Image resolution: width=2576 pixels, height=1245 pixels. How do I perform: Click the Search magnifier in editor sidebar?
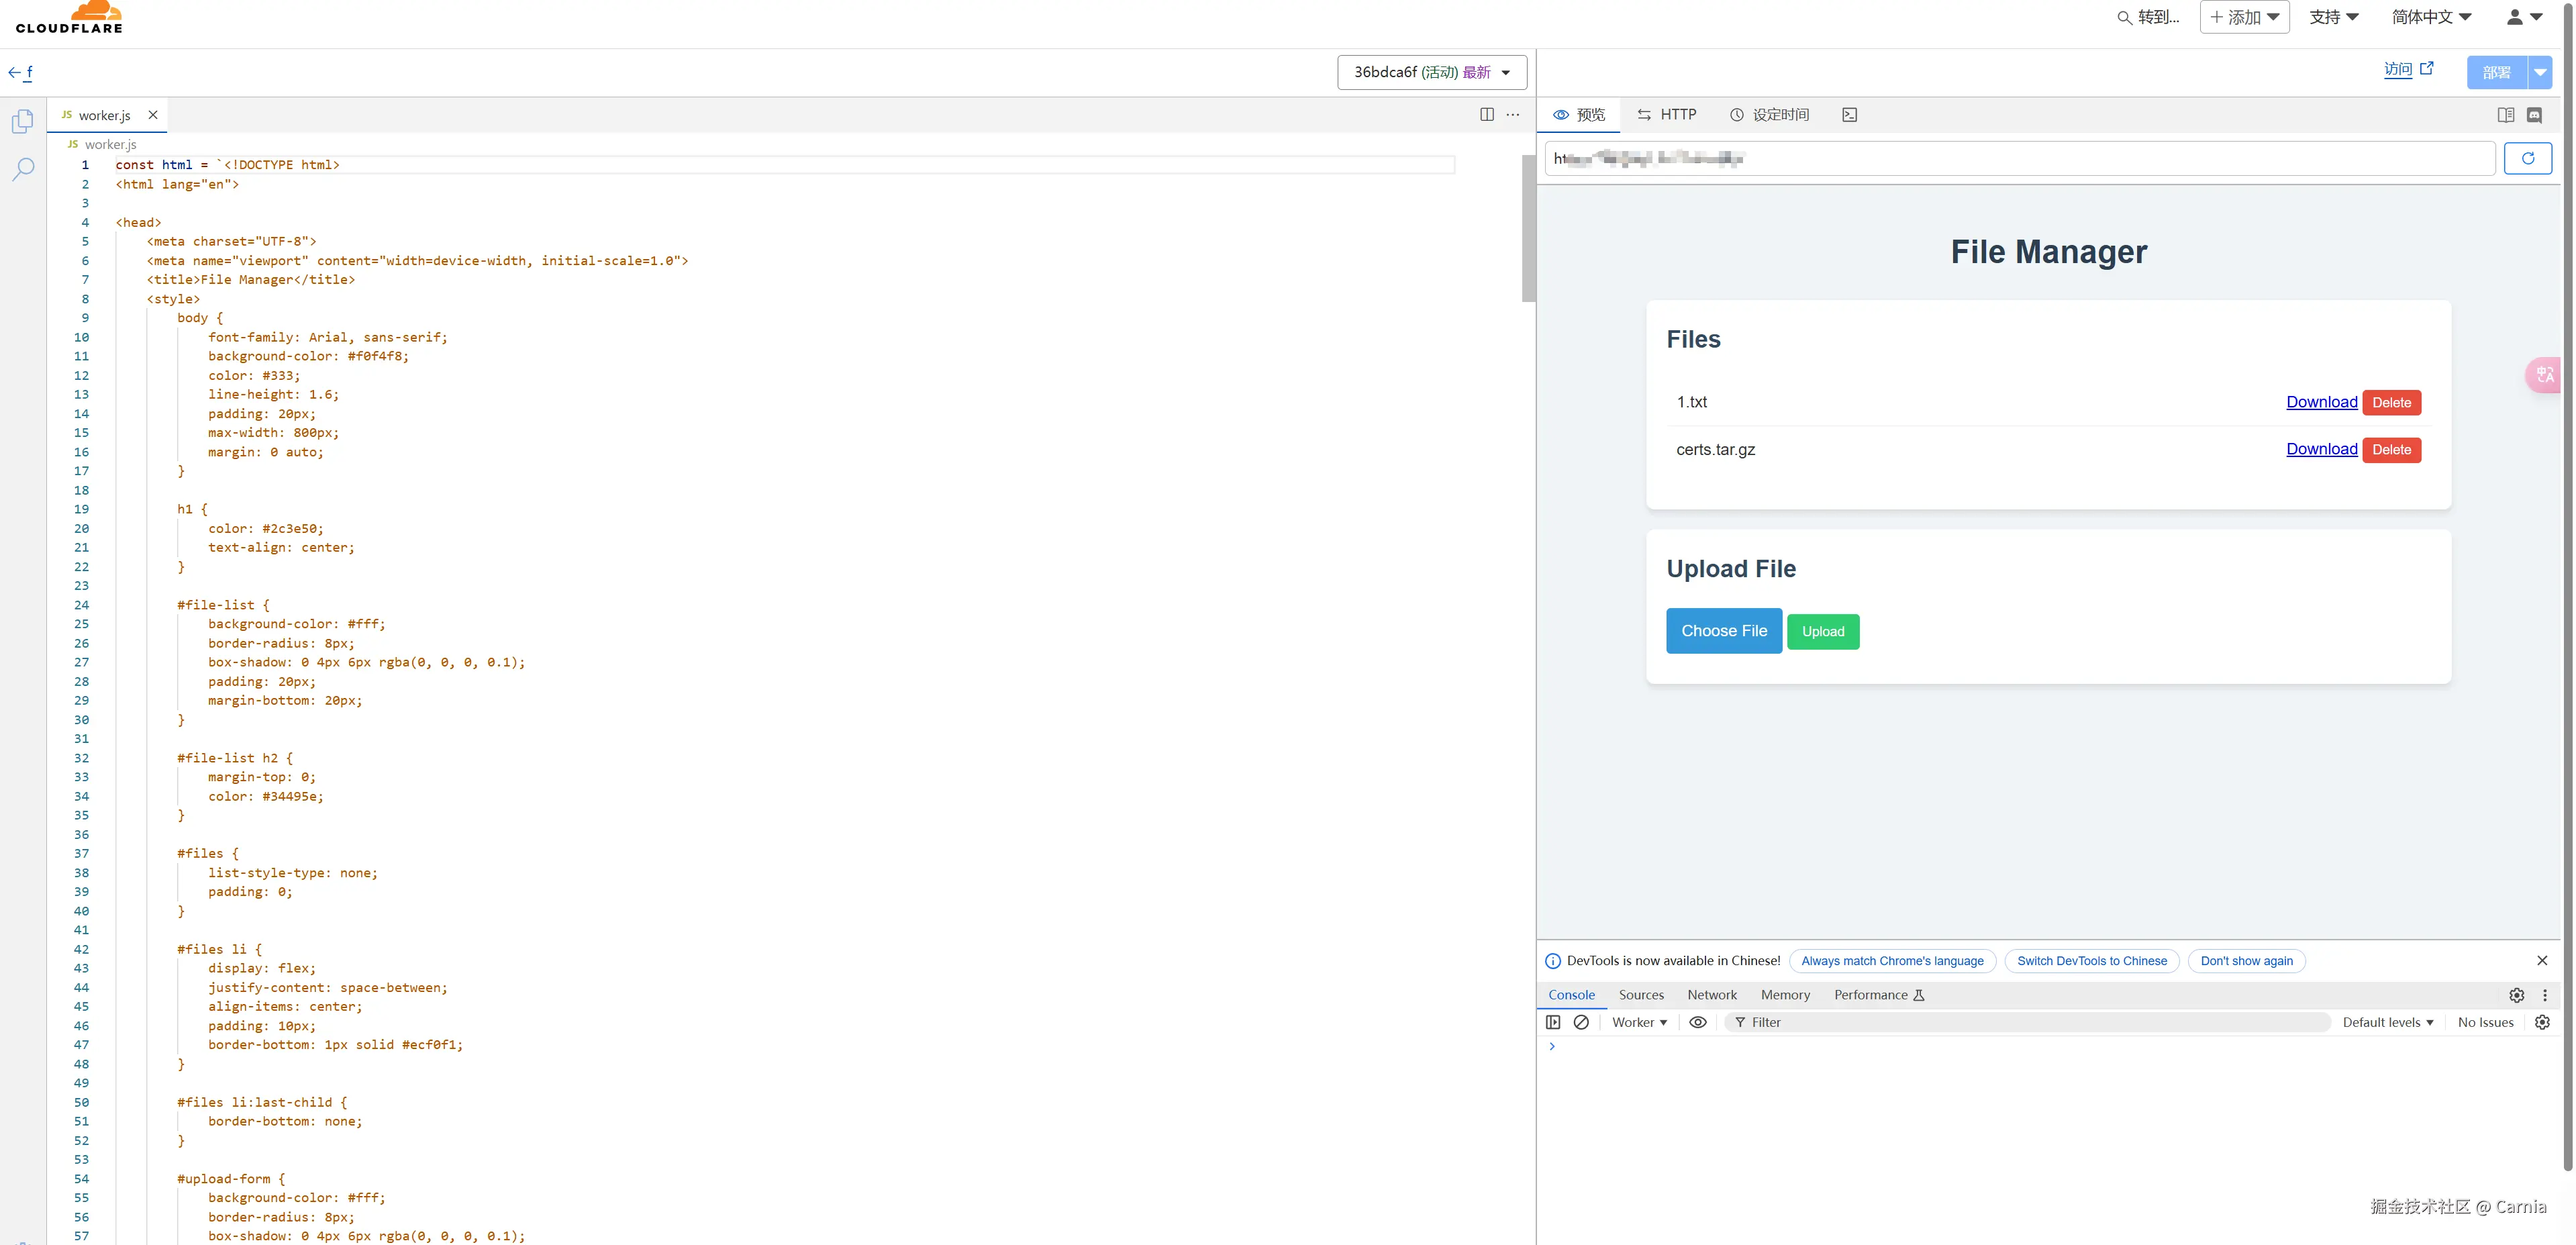[23, 168]
